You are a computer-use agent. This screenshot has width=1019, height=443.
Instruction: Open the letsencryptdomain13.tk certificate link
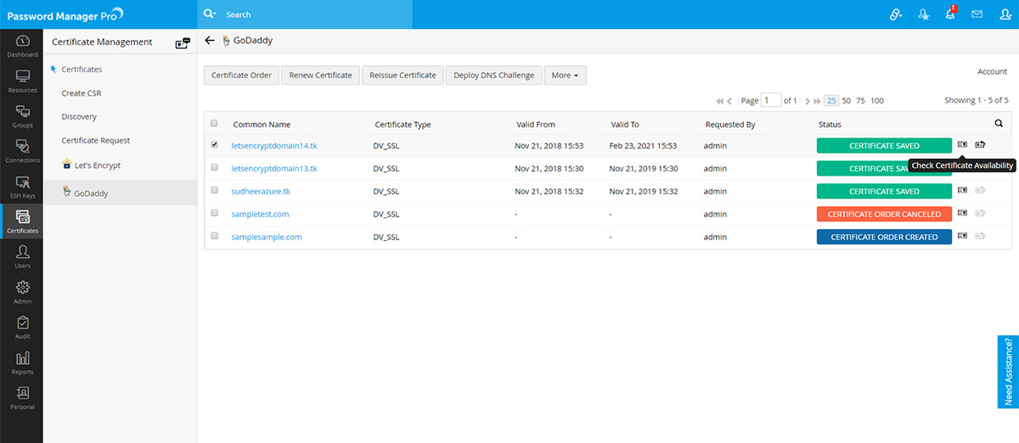click(274, 169)
